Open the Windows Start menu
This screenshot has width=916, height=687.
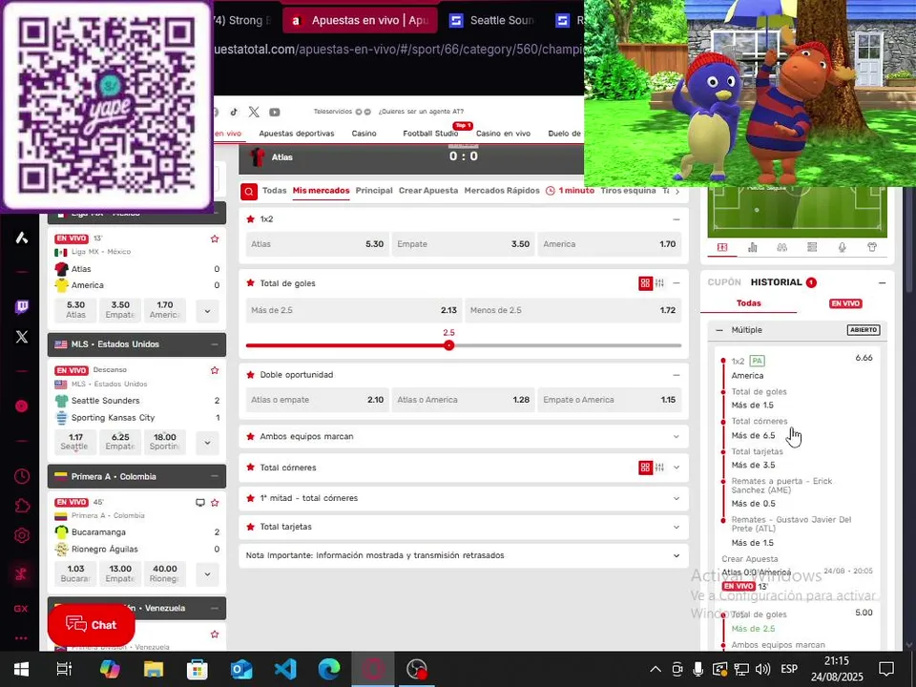tap(22, 669)
